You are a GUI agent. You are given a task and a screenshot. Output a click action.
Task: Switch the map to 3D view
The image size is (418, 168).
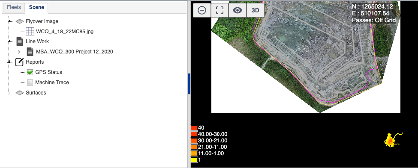pos(256,10)
